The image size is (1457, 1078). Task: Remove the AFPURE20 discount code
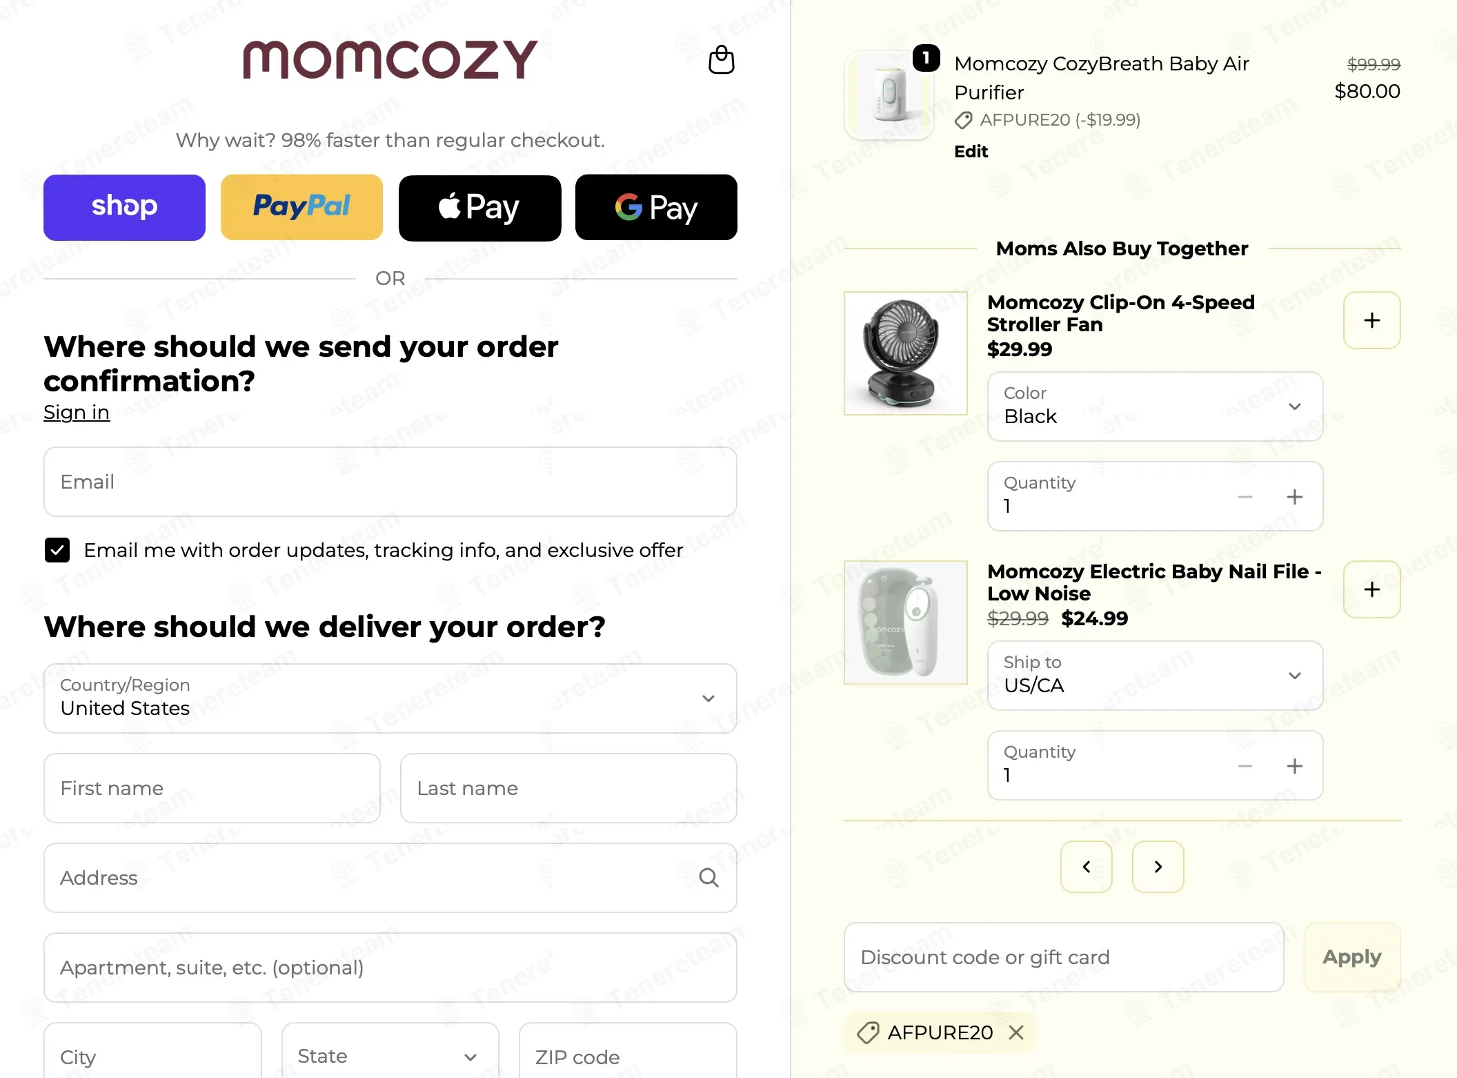[1015, 1032]
